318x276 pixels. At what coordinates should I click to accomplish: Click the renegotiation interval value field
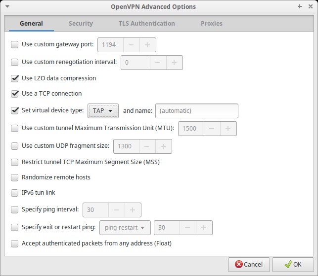pyautogui.click(x=136, y=63)
